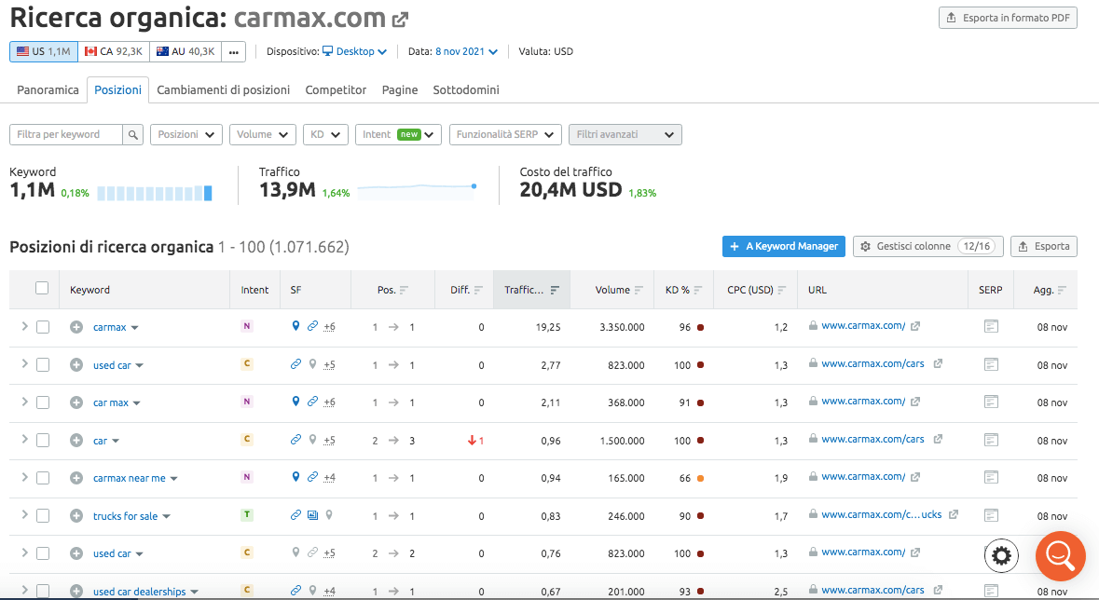1099x600 pixels.
Task: Click the keyword filter search magnifier icon
Action: click(x=134, y=135)
